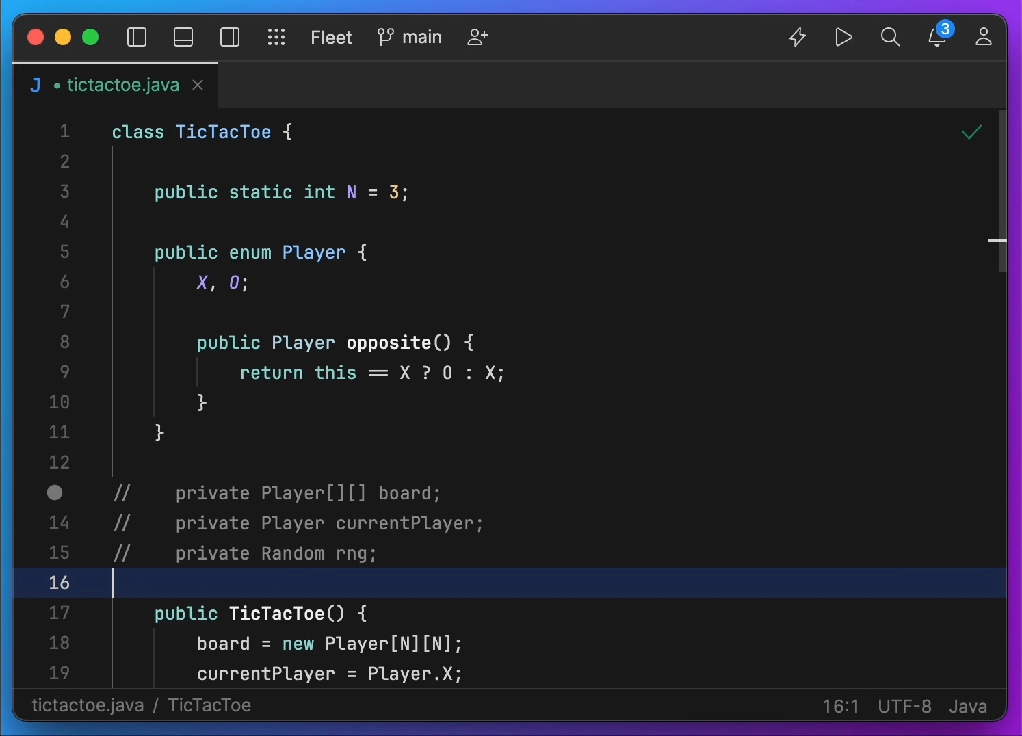Image resolution: width=1022 pixels, height=736 pixels.
Task: Click the current empty line 16
Action: pos(510,583)
